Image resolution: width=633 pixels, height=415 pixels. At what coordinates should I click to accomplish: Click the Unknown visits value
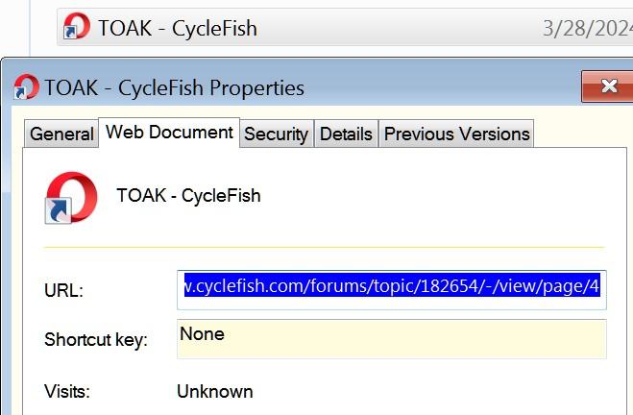[x=215, y=392]
